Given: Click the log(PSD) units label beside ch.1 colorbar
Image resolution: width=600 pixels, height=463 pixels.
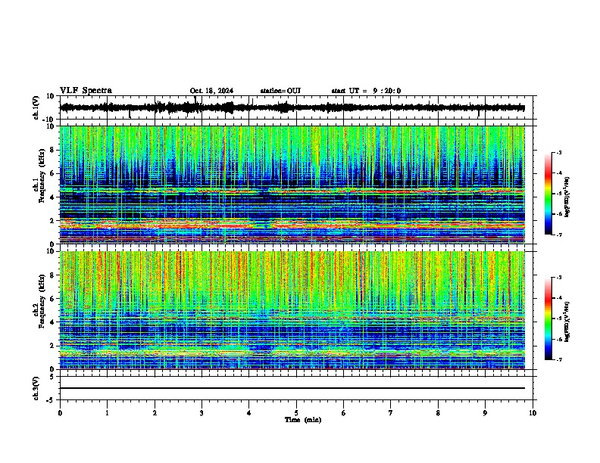Looking at the screenshot, I should (567, 197).
